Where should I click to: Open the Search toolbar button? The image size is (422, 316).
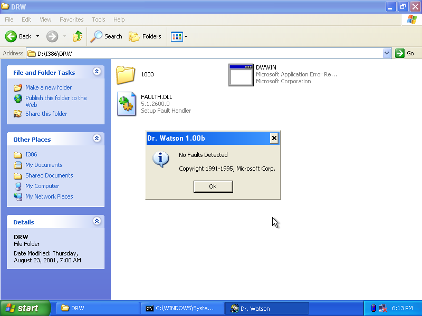pos(106,36)
